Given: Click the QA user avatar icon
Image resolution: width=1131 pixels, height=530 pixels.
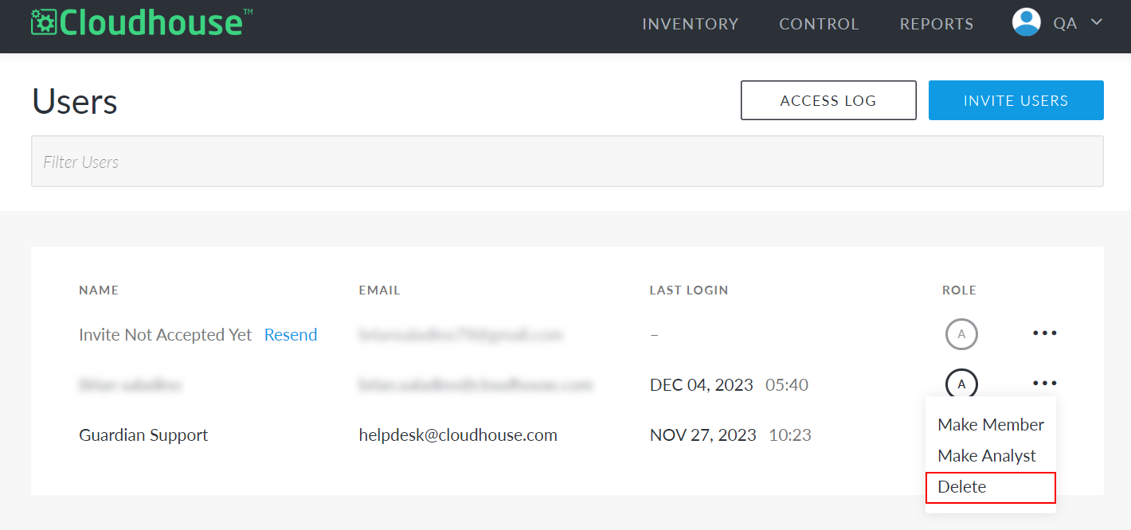Looking at the screenshot, I should (x=1027, y=22).
